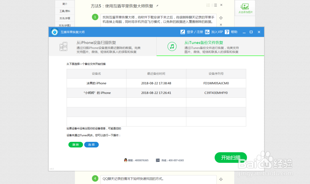The image size is (310, 184).
Task: Click customer service number 4000076365
Action: (x=142, y=160)
